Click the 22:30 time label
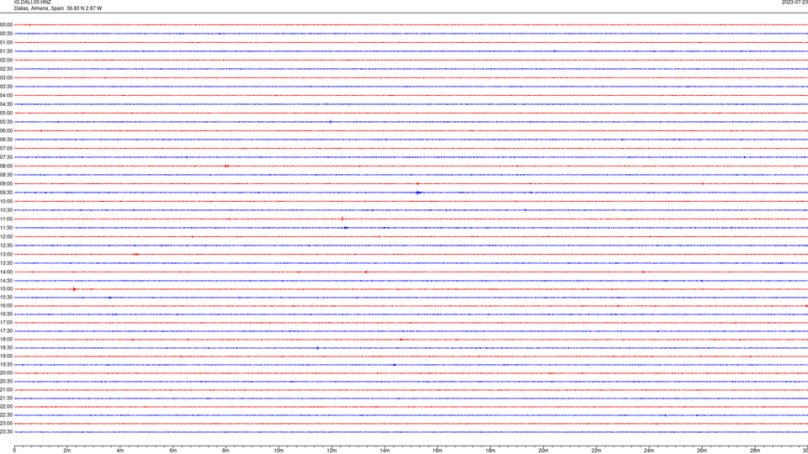This screenshot has height=454, width=808. tap(6, 414)
